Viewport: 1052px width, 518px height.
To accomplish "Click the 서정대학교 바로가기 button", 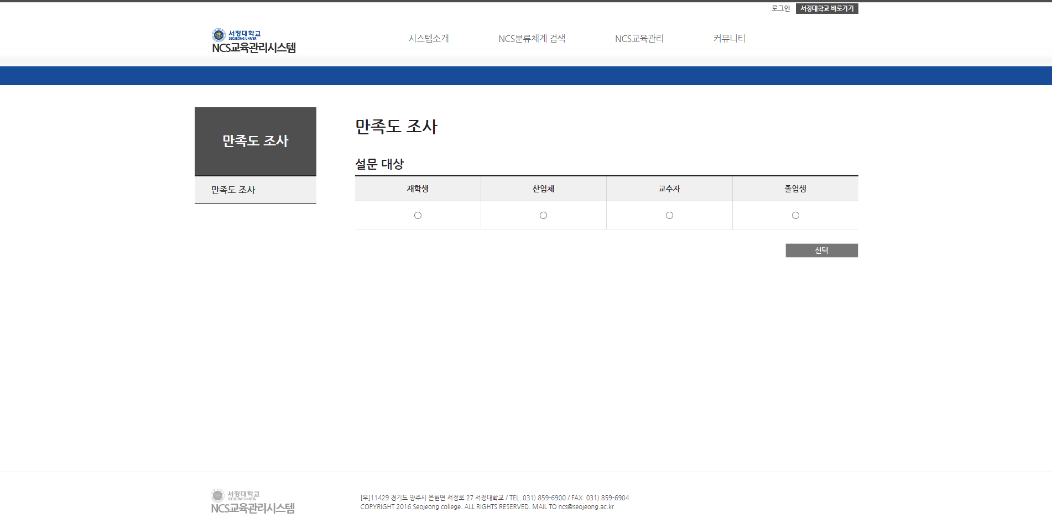I will click(x=826, y=8).
